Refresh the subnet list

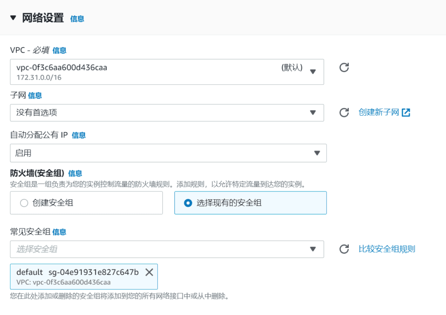click(344, 112)
